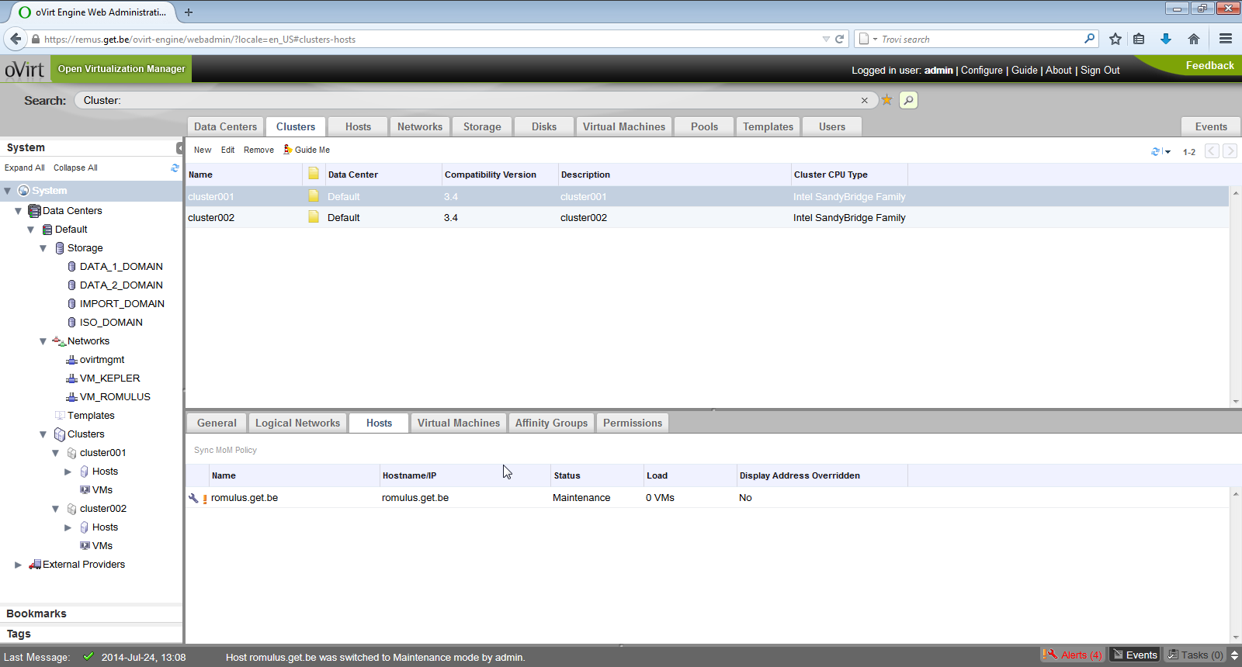The height and width of the screenshot is (667, 1242).
Task: Bookmark the search with the star icon
Action: tap(886, 100)
